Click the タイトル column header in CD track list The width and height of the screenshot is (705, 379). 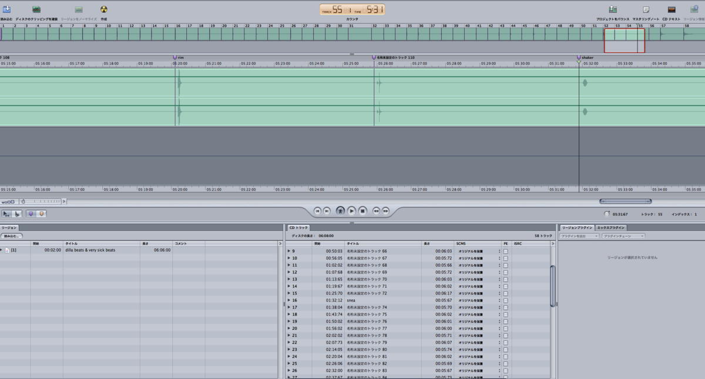(383, 243)
